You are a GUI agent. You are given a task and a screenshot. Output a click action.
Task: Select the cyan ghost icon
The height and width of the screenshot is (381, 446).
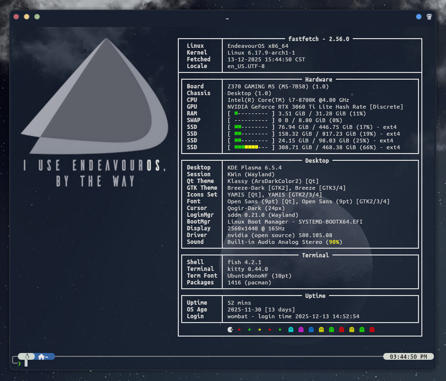tap(291, 330)
